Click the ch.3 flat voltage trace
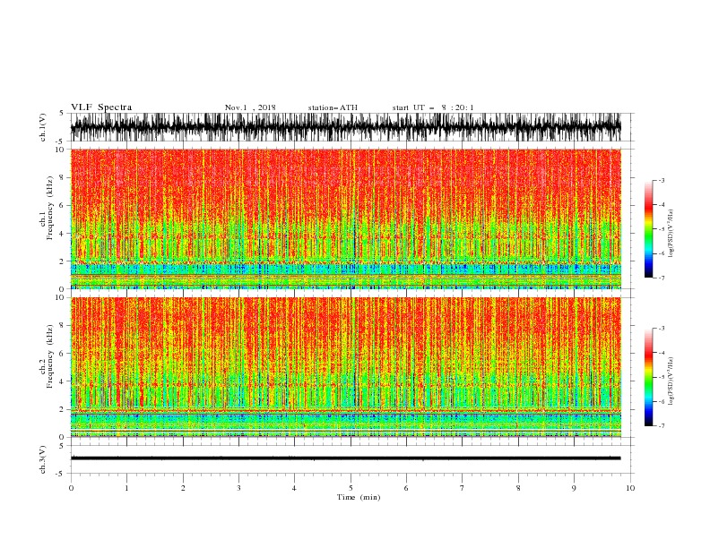 (x=346, y=458)
